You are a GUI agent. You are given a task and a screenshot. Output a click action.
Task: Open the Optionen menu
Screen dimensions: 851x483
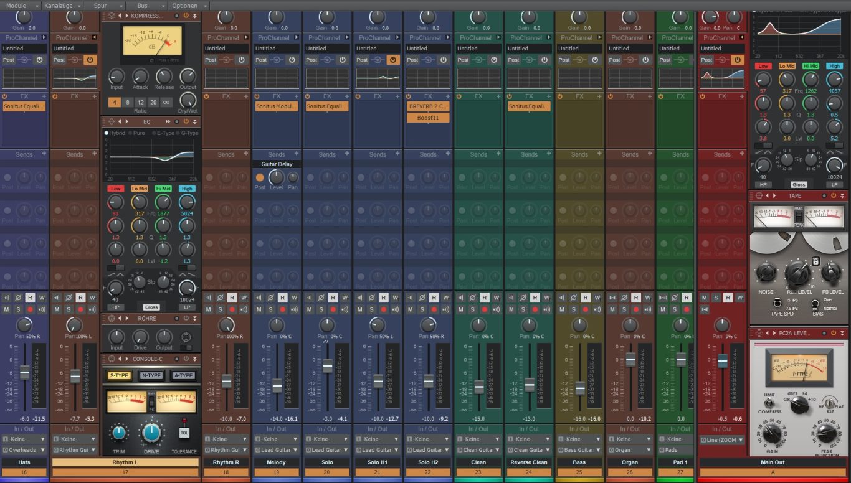187,6
